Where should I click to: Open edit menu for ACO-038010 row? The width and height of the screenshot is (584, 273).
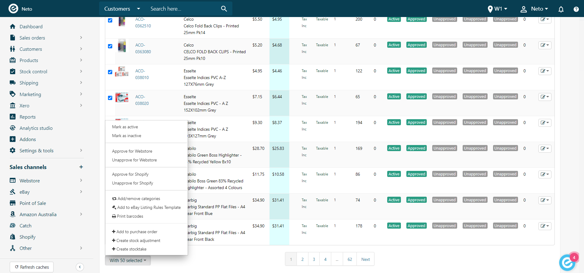point(545,71)
